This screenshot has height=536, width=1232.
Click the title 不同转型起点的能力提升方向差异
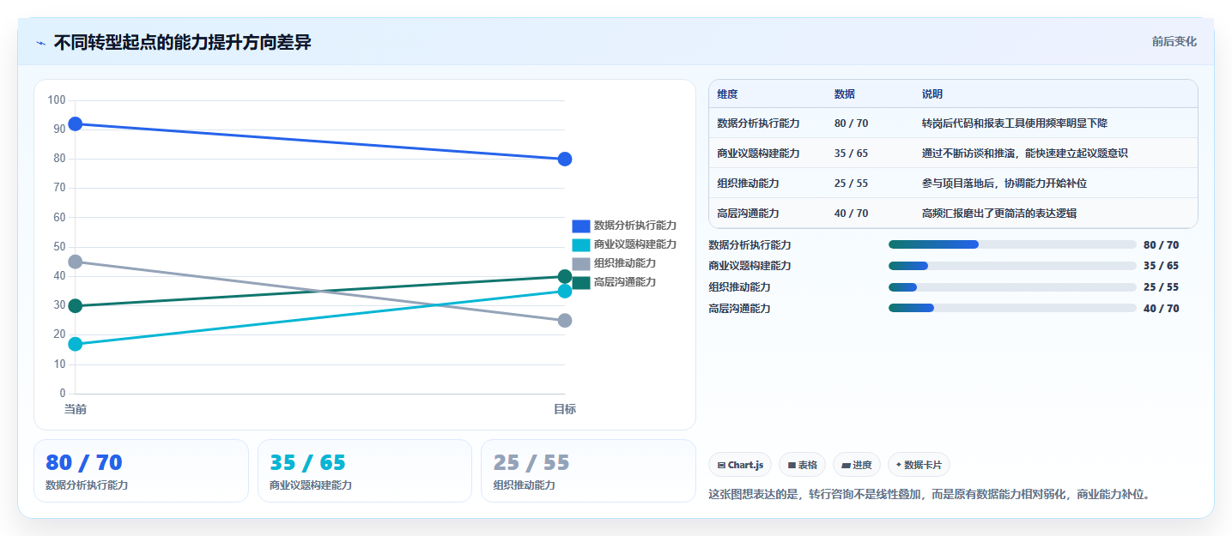click(182, 42)
